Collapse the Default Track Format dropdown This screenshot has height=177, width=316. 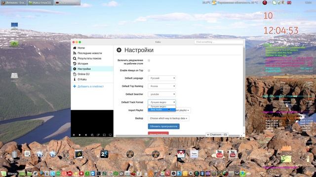[162, 102]
